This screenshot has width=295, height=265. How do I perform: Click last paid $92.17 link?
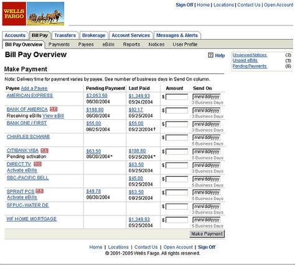(x=136, y=110)
